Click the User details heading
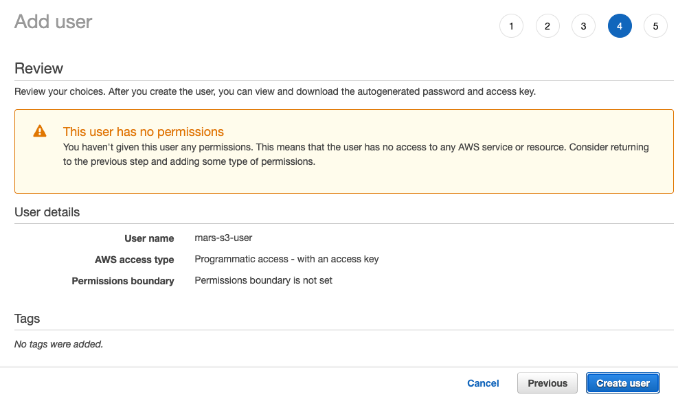Image resolution: width=678 pixels, height=399 pixels. pyautogui.click(x=47, y=212)
